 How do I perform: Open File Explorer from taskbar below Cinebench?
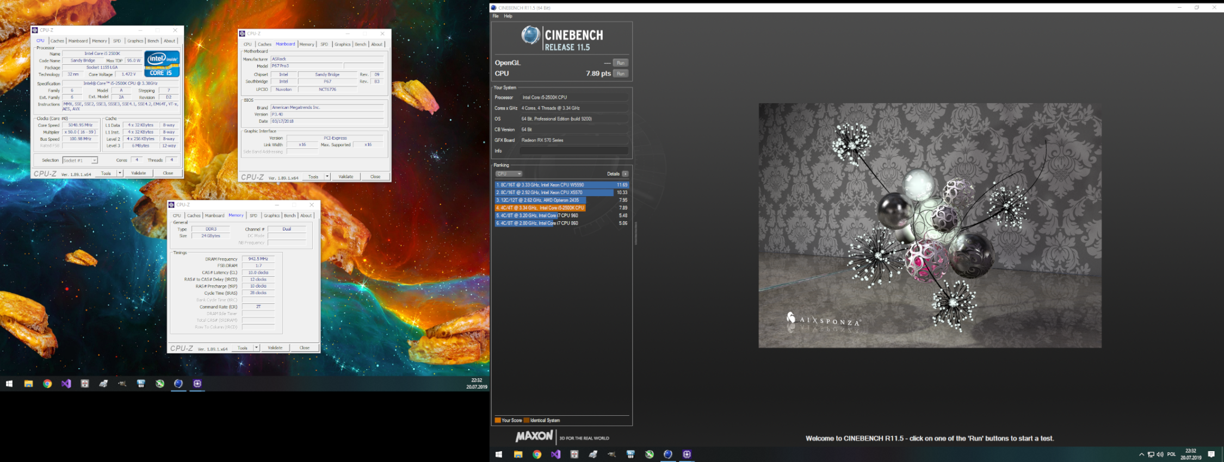pos(518,454)
